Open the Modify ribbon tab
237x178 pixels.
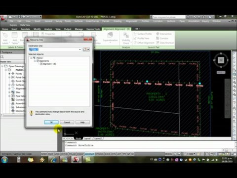pyautogui.click(x=37, y=29)
